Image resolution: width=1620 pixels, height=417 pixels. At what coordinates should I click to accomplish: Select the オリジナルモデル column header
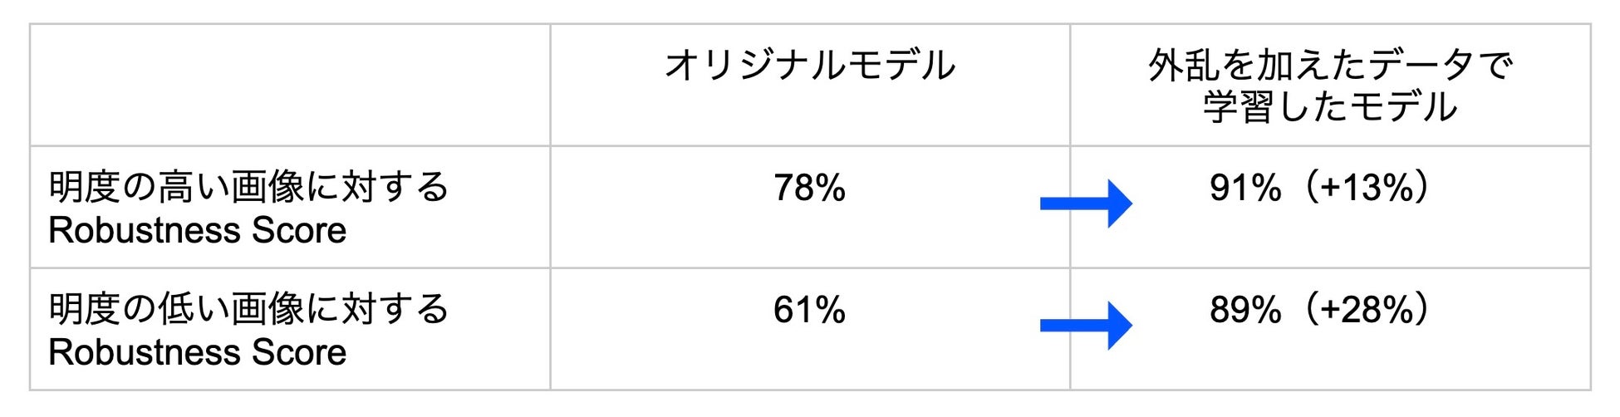[810, 65]
